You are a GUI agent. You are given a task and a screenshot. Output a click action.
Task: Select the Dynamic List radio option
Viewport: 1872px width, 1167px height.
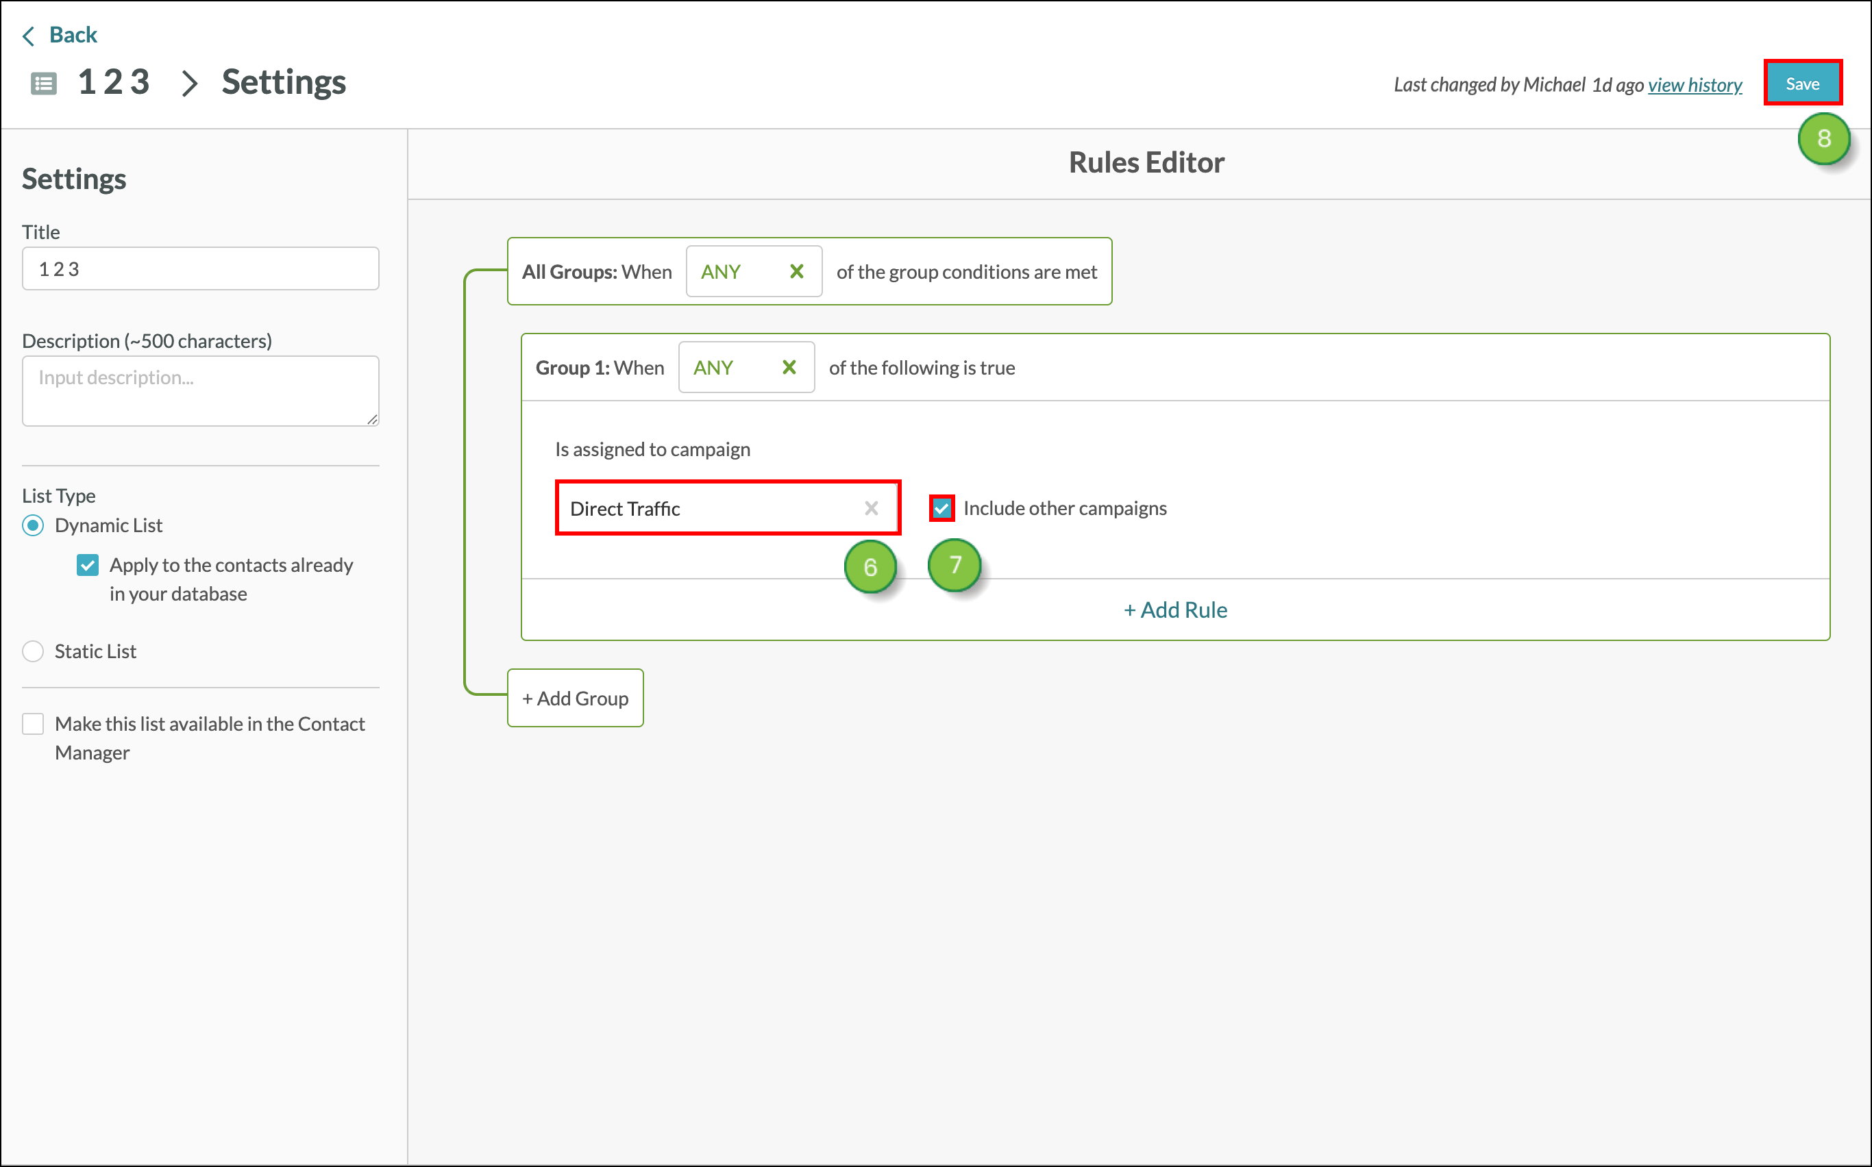coord(33,525)
